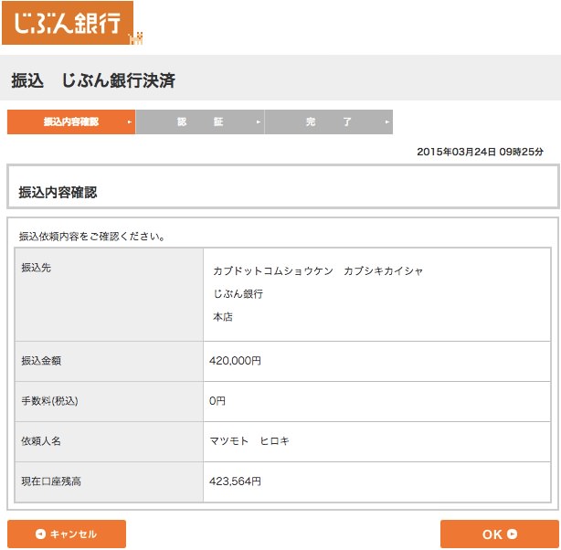Click the arrow icon on the OK button
The image size is (561, 550).
[513, 534]
